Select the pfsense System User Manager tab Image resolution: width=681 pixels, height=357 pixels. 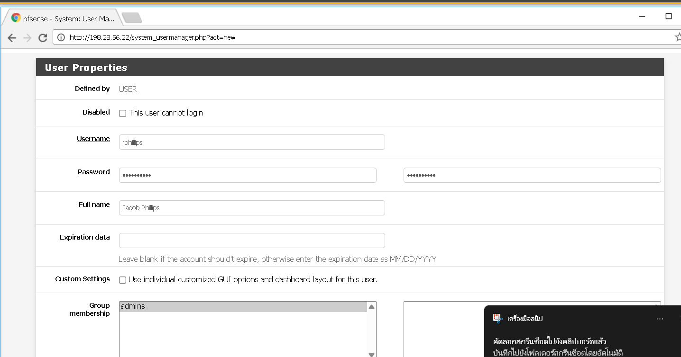tap(64, 18)
